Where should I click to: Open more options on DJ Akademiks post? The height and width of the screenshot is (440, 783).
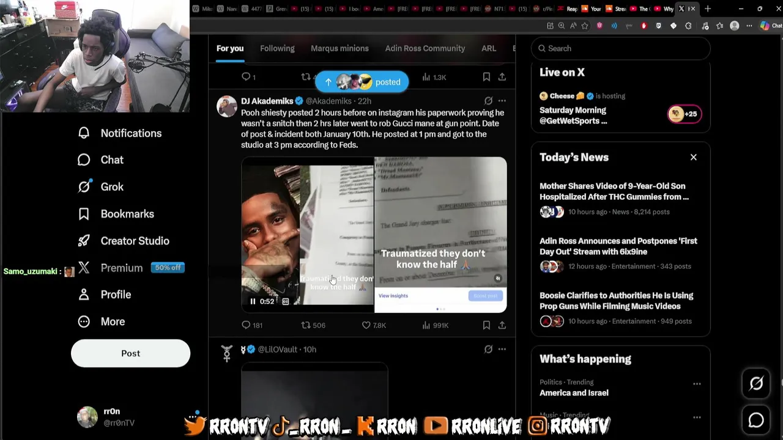point(502,101)
